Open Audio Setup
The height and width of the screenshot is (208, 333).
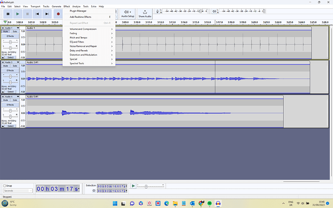tap(127, 14)
